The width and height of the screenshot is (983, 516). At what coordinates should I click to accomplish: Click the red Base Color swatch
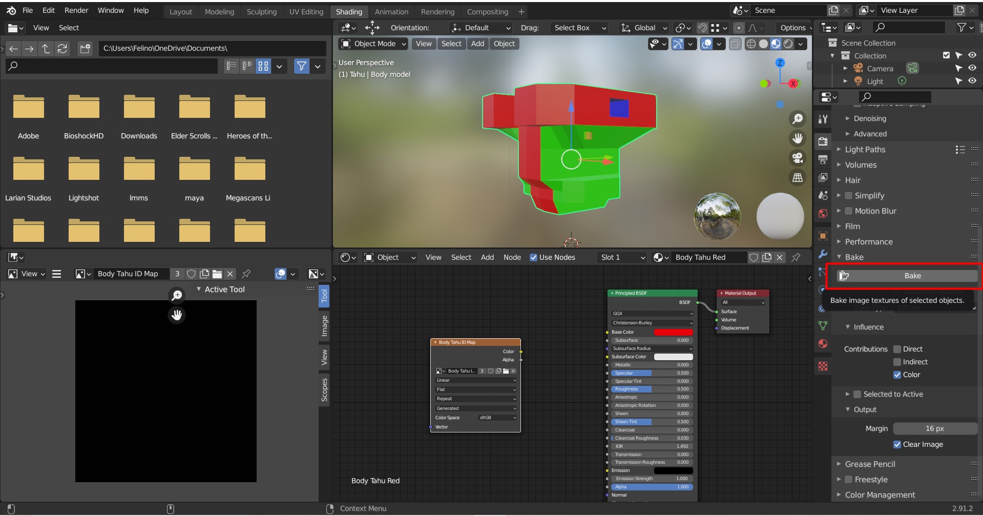coord(673,332)
